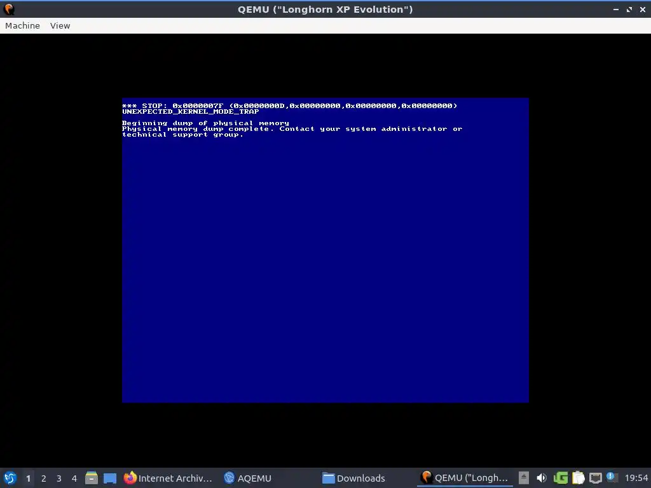Switch to workspace 1
The image size is (651, 488).
28,478
